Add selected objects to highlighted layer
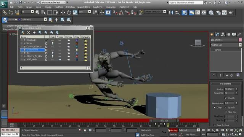This screenshot has width=244, height=137. point(34,32)
